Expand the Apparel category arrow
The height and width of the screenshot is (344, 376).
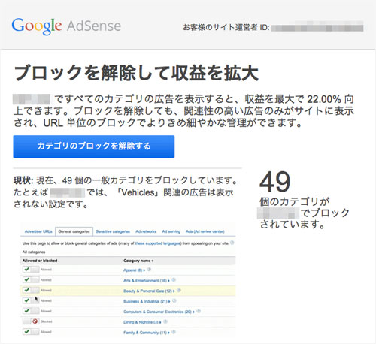point(144,270)
